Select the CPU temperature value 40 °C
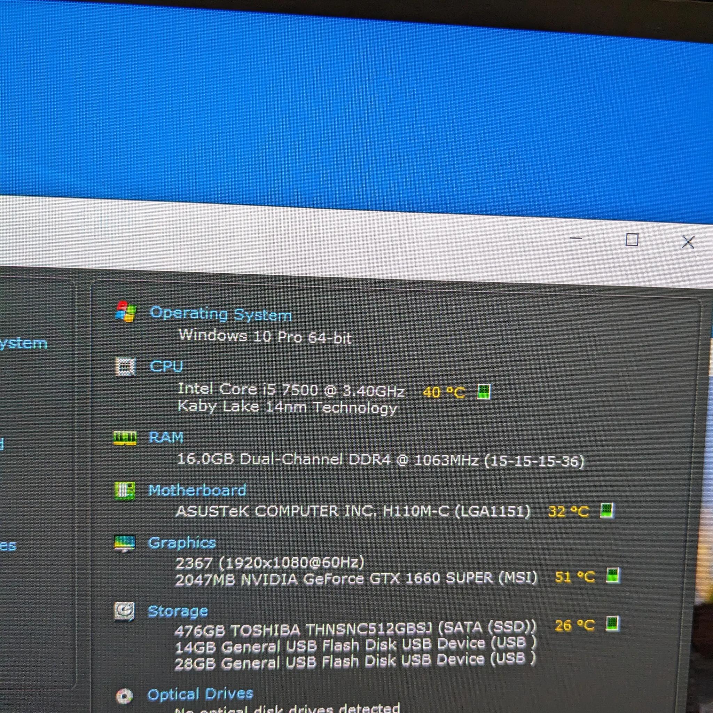Image resolution: width=713 pixels, height=713 pixels. click(x=444, y=392)
